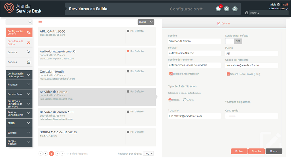Click the Configuración gear icon in header
The width and height of the screenshot is (291, 158).
(x=201, y=9)
